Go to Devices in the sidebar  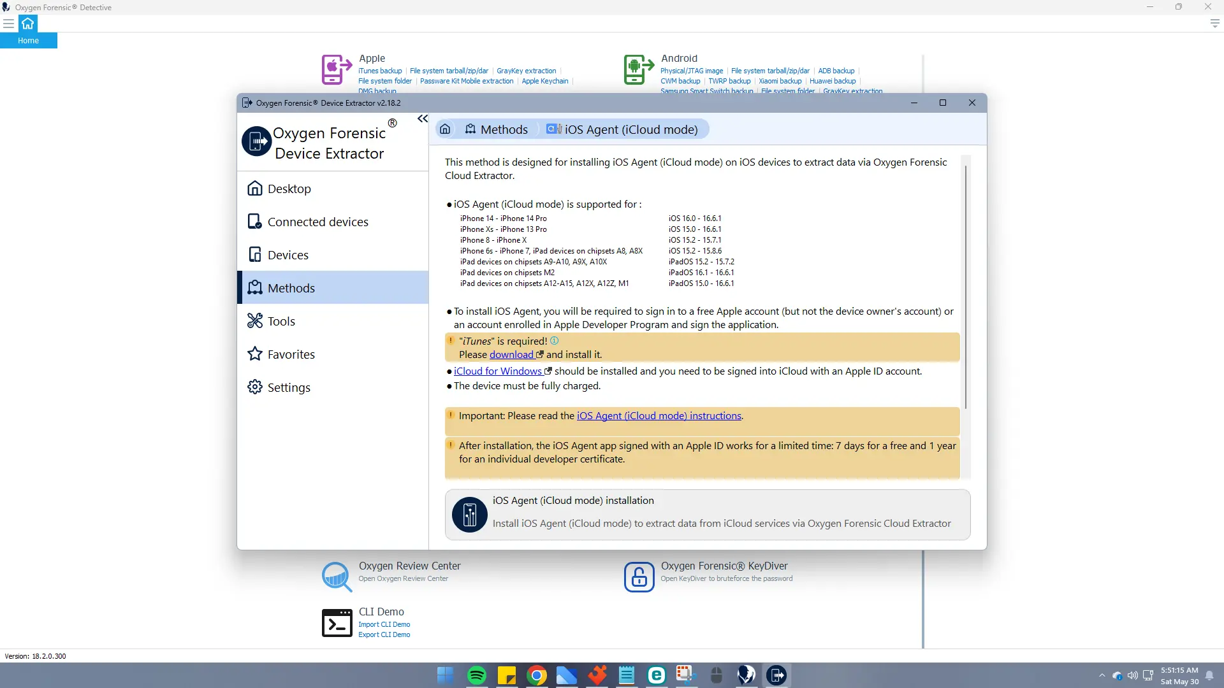(333, 255)
